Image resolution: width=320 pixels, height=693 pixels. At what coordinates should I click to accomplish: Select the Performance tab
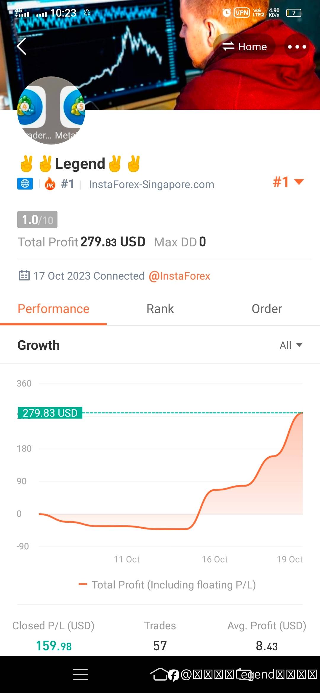(53, 309)
